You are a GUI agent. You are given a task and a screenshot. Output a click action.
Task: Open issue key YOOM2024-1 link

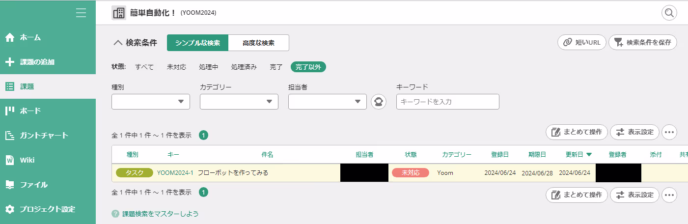tap(175, 173)
